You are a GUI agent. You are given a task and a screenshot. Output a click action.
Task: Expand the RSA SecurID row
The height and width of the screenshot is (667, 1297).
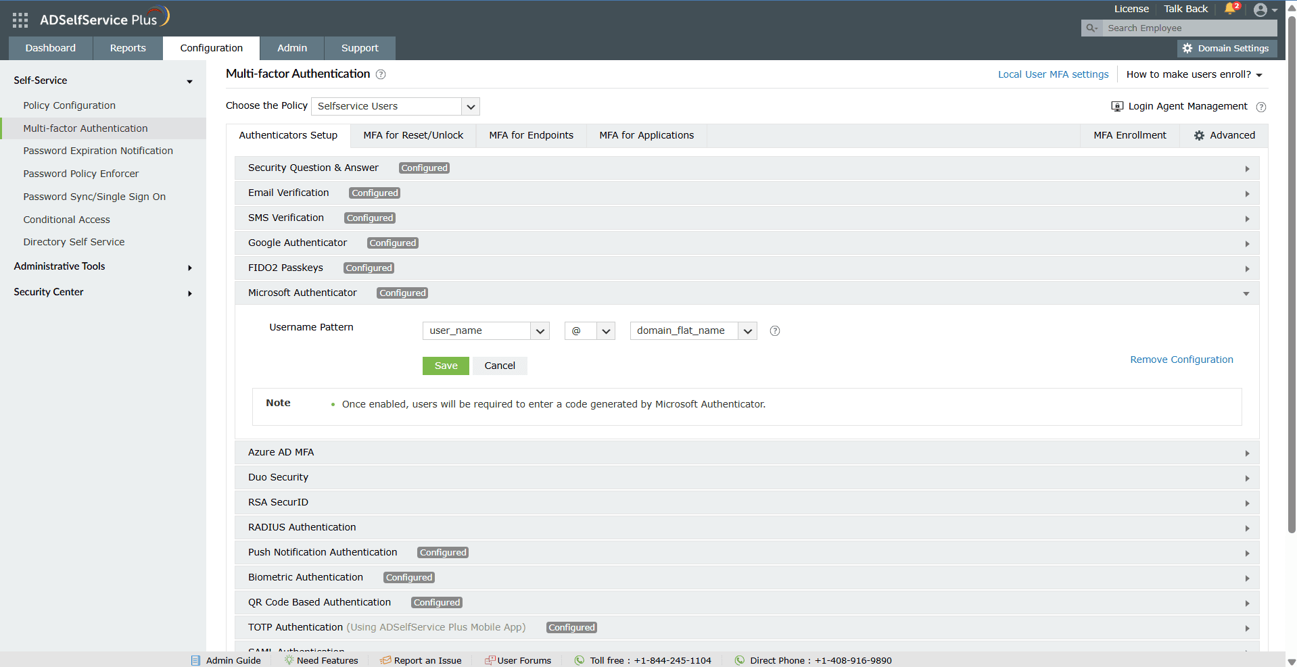coord(747,503)
